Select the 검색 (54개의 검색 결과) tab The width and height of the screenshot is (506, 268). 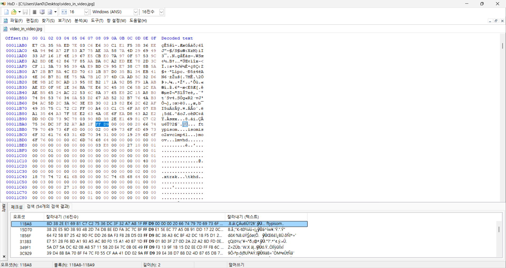(48, 207)
